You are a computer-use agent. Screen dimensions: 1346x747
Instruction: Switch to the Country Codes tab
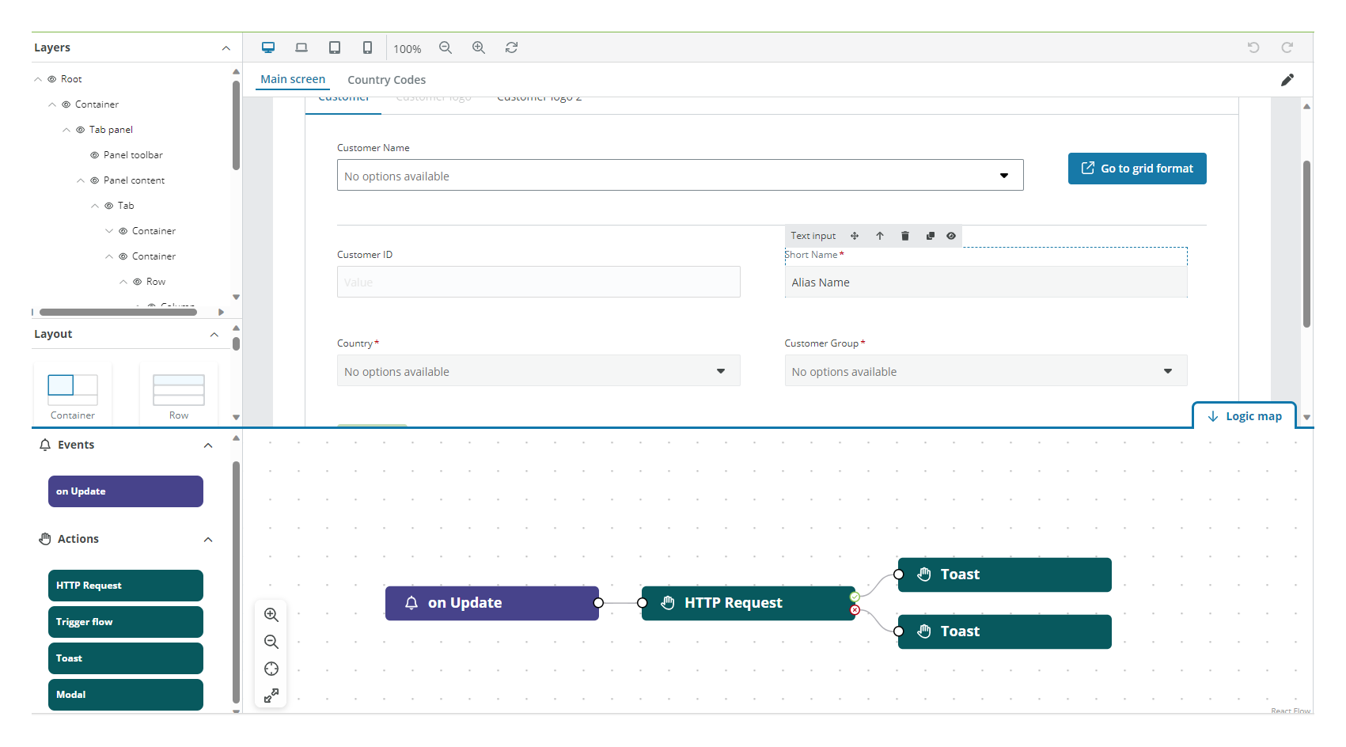click(386, 80)
